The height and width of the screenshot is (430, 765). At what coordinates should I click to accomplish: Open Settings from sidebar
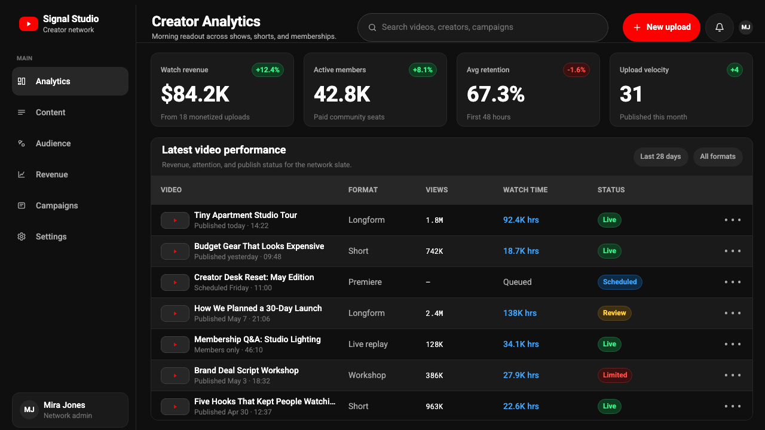(x=70, y=236)
